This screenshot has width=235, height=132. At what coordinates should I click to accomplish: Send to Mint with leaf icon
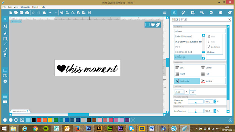[229, 13]
